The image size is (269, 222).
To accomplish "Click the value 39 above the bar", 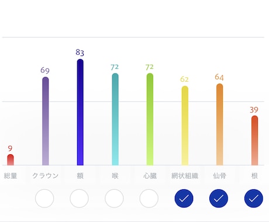I will tap(254, 110).
